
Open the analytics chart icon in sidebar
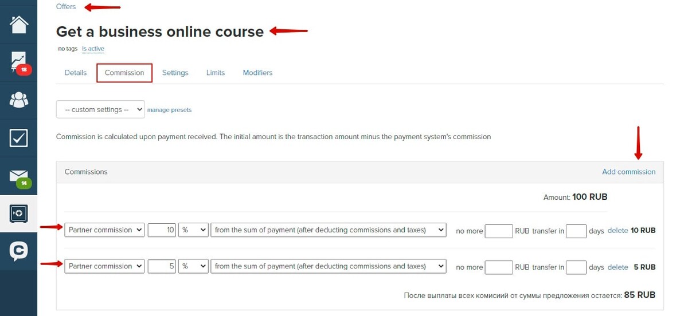[18, 62]
